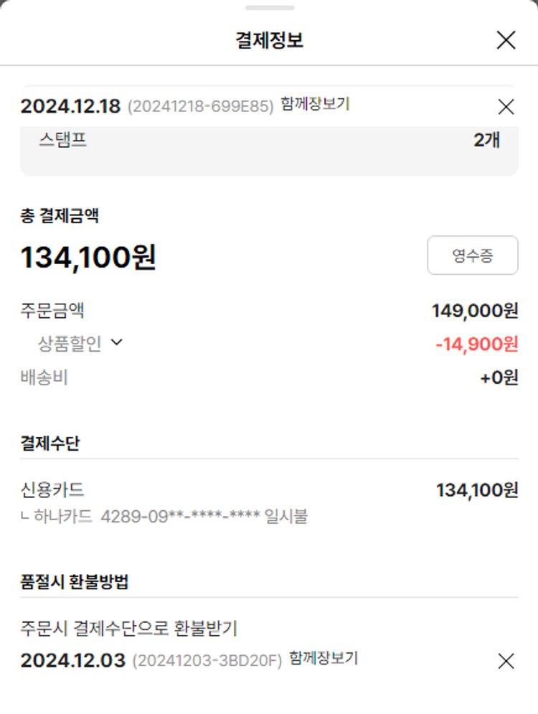Click the 스탬프 2개 row
Viewport: 538px width, 714px height.
pos(269,140)
